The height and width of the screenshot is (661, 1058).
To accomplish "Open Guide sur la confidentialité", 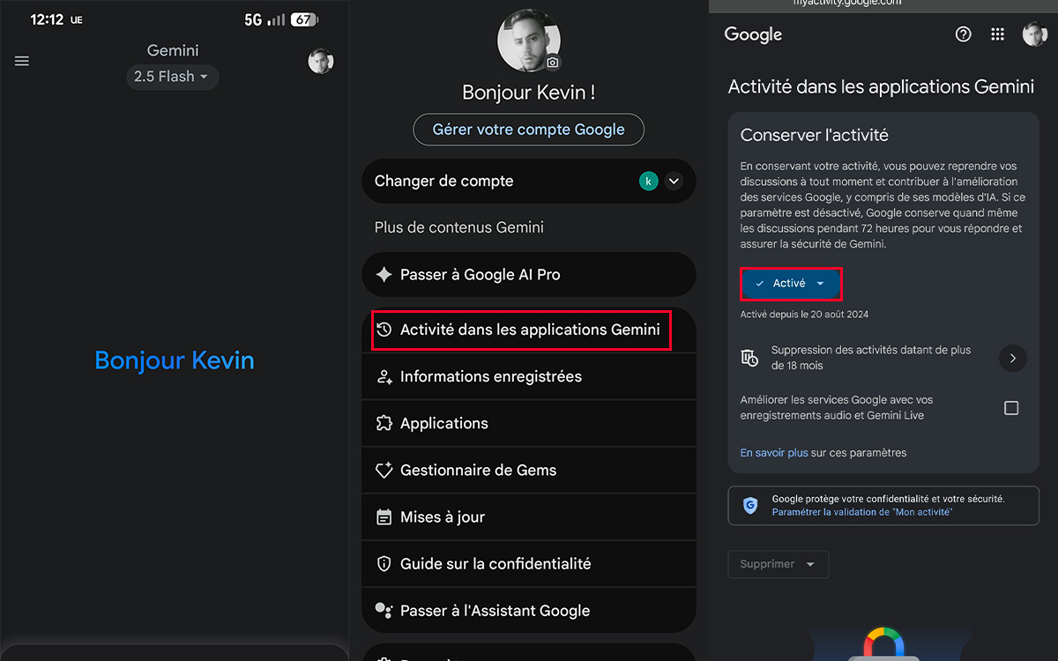I will 495,563.
